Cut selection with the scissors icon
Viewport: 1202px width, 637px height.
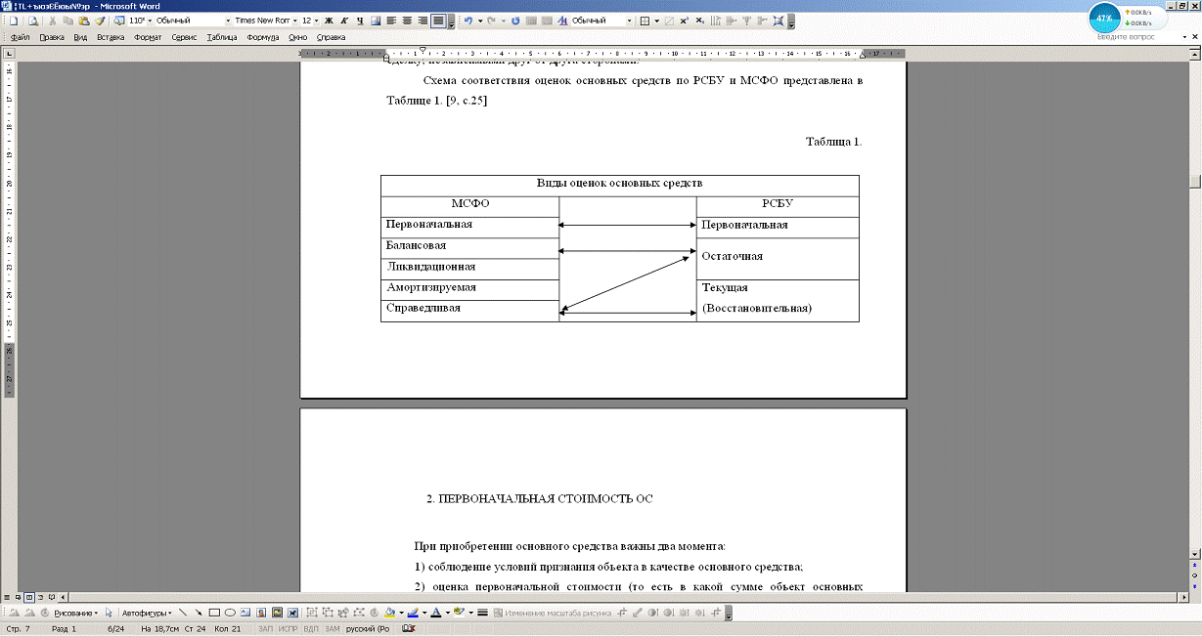pos(53,20)
